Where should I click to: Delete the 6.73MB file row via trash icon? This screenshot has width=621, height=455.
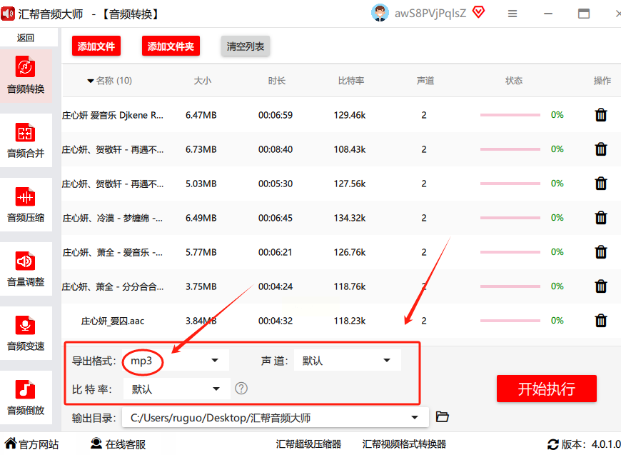[601, 149]
